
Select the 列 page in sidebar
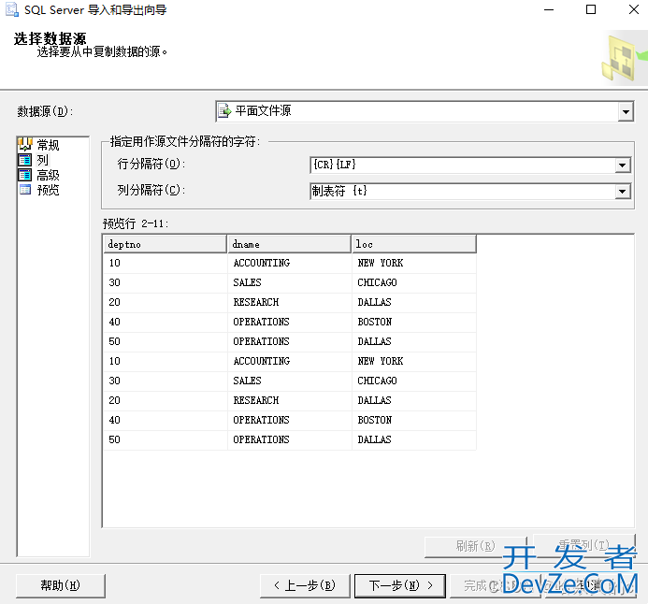(43, 160)
